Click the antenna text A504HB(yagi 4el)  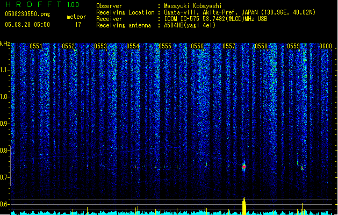pos(190,25)
